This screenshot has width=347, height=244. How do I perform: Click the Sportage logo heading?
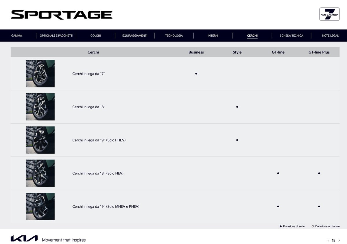(x=62, y=15)
